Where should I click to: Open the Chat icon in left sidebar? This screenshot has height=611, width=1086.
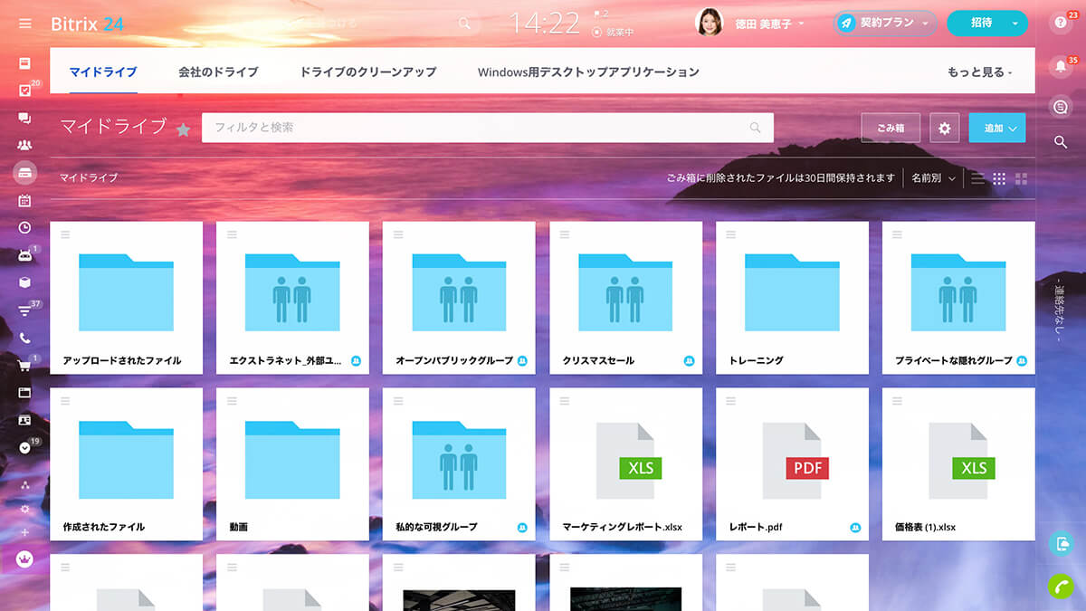coord(24,118)
